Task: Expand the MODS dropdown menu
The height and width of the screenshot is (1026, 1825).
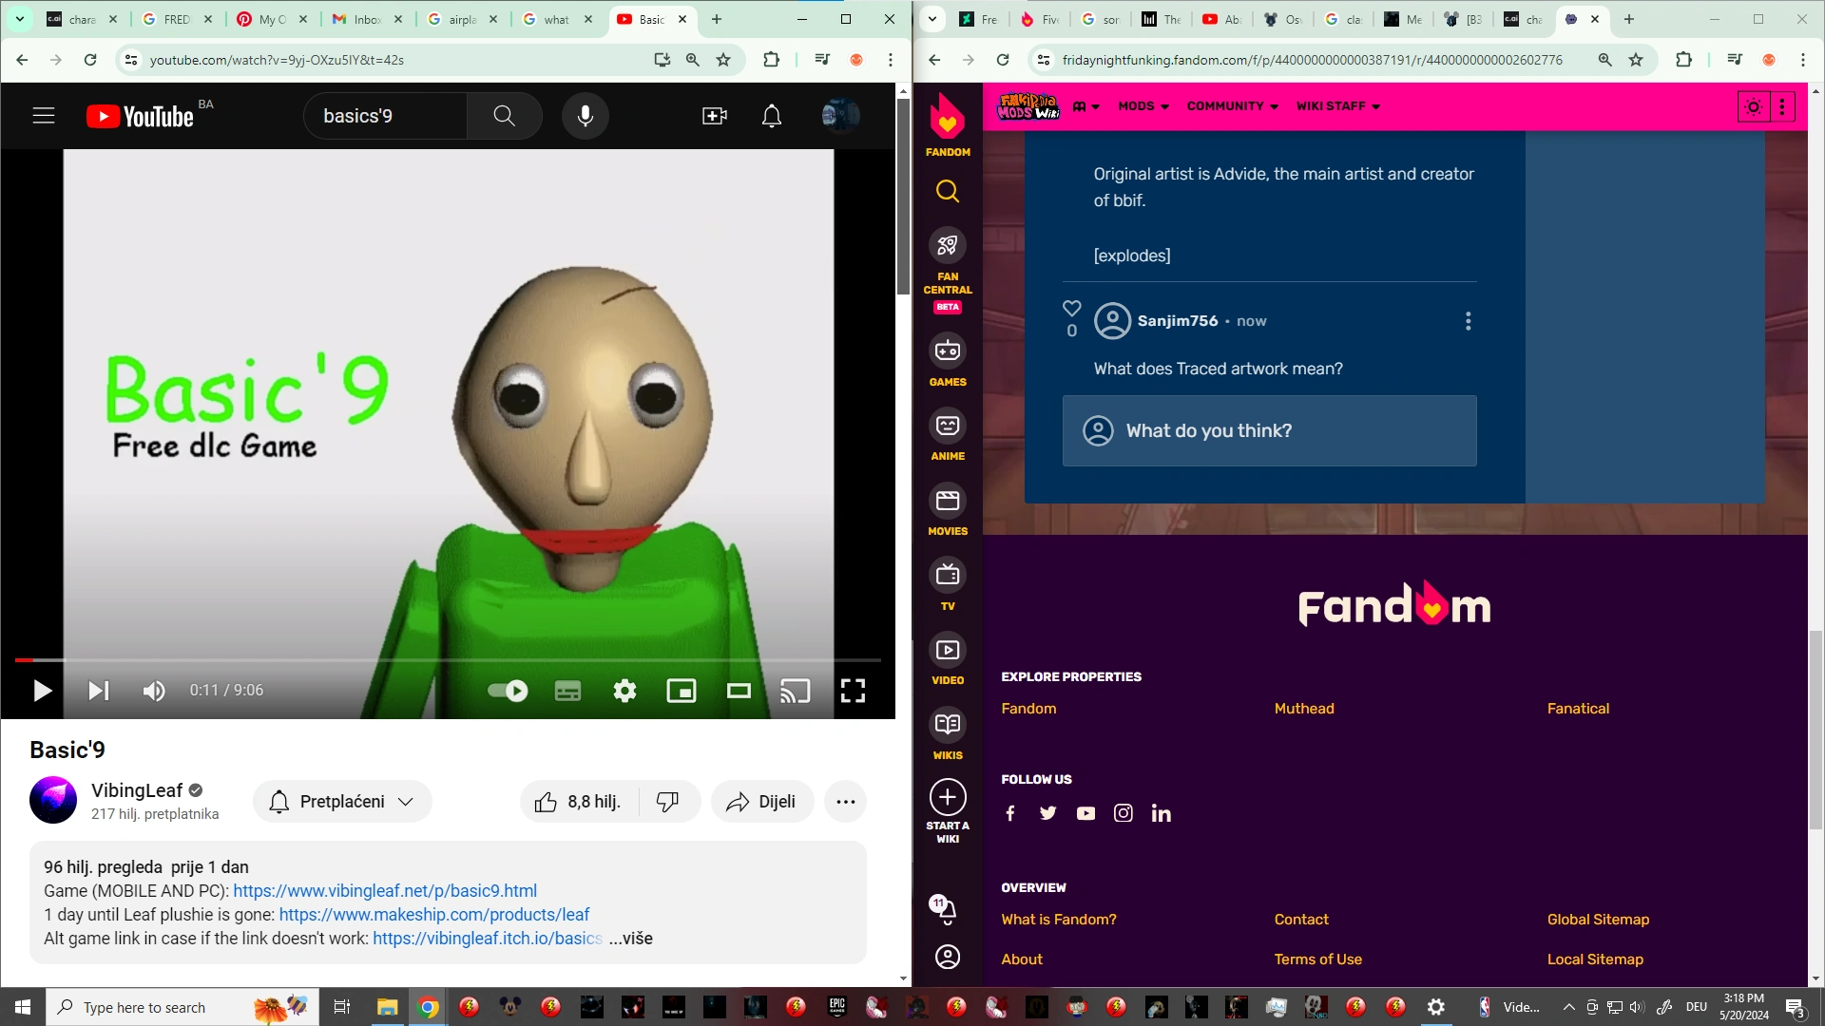Action: [x=1143, y=106]
